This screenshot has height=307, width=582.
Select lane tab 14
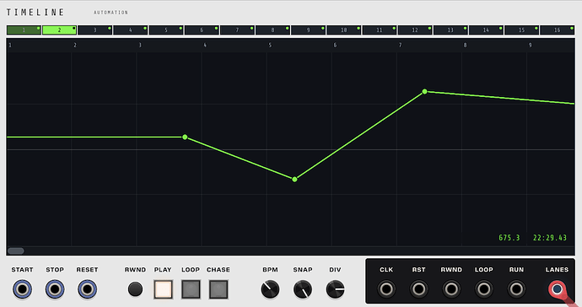point(486,30)
